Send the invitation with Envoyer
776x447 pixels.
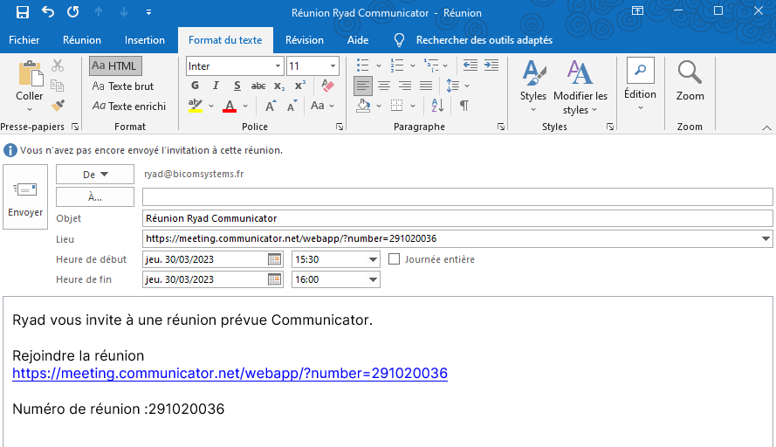pyautogui.click(x=25, y=196)
